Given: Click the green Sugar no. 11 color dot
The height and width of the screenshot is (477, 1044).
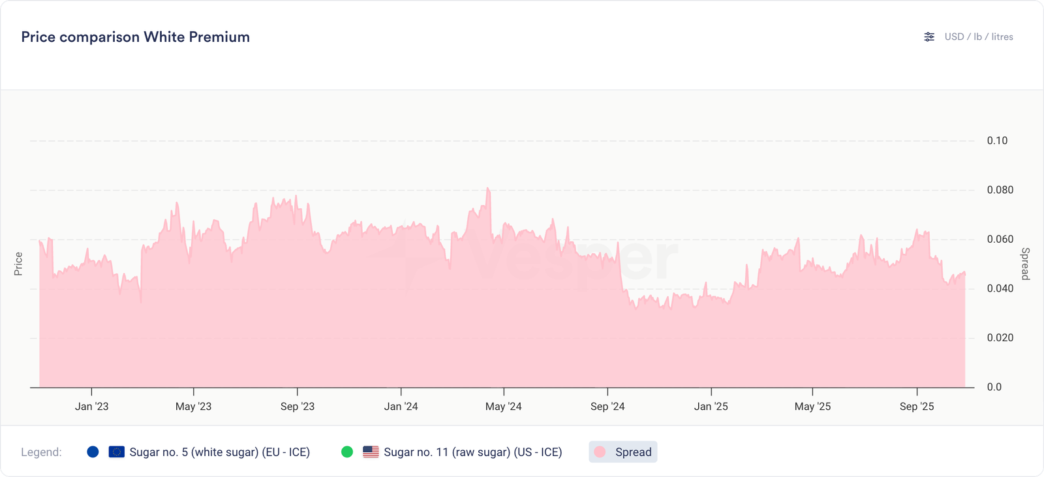Looking at the screenshot, I should point(347,452).
